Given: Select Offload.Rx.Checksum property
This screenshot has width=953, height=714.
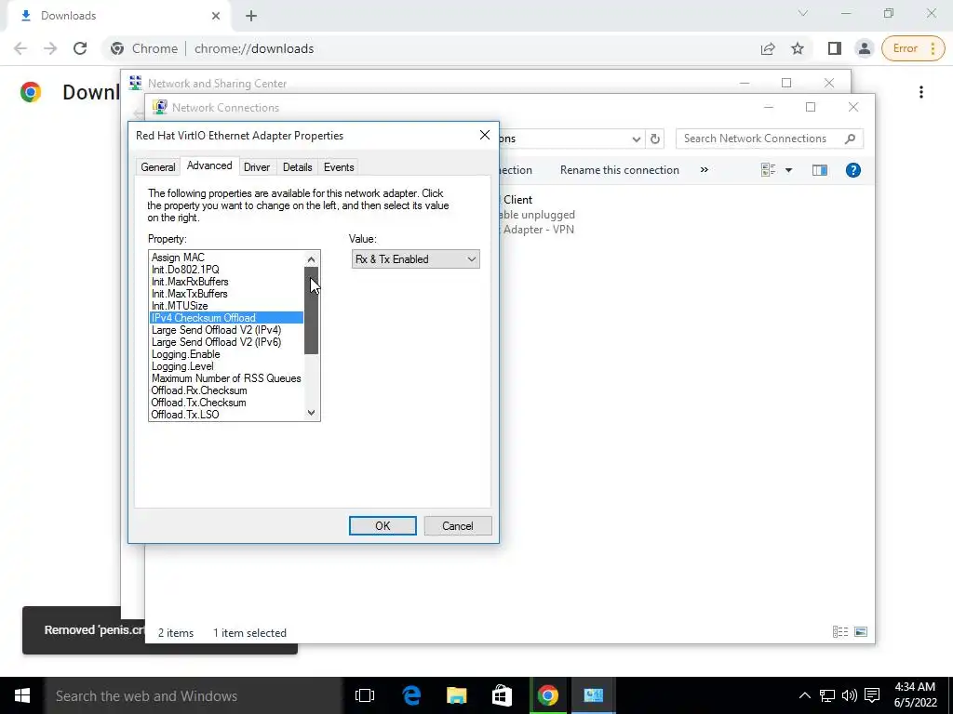Looking at the screenshot, I should [x=226, y=390].
